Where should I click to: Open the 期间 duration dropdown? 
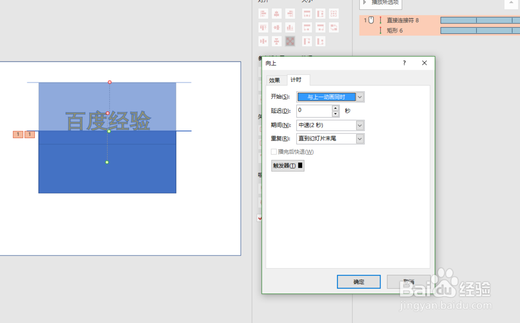360,126
